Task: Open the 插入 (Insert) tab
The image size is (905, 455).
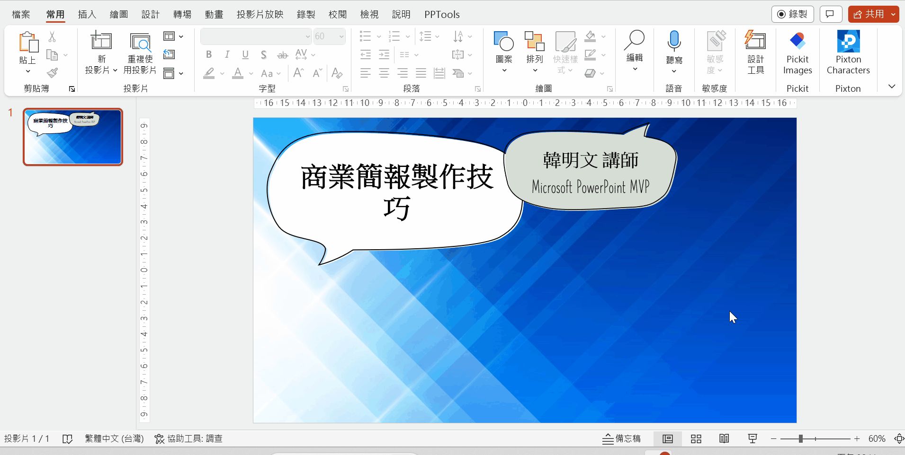Action: pos(87,15)
